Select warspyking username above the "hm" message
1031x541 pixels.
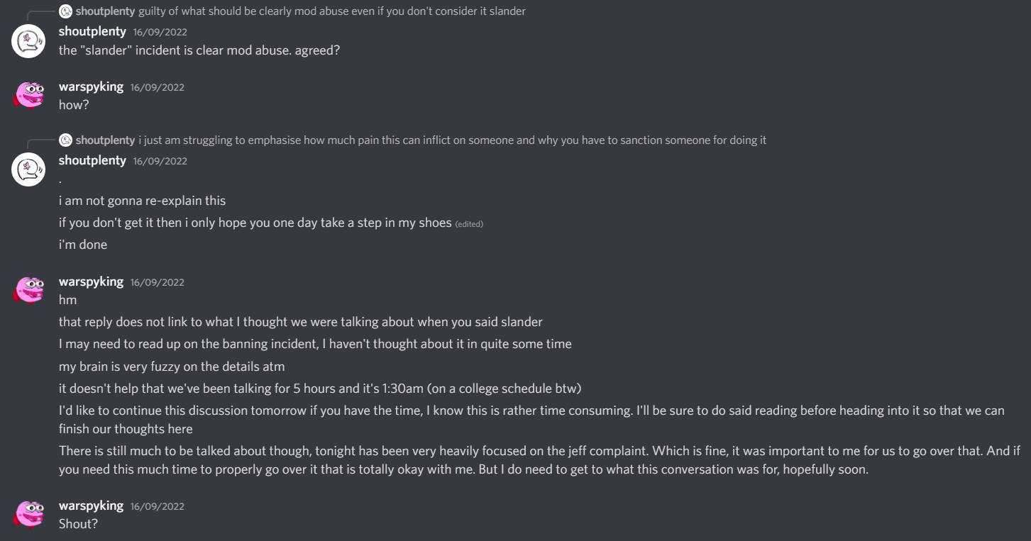pyautogui.click(x=91, y=281)
